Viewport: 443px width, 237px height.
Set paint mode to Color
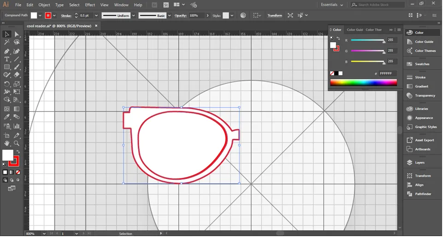pos(5,172)
